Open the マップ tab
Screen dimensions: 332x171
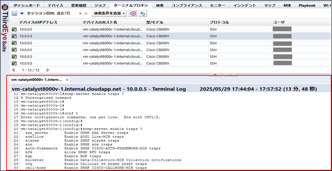(x=269, y=5)
